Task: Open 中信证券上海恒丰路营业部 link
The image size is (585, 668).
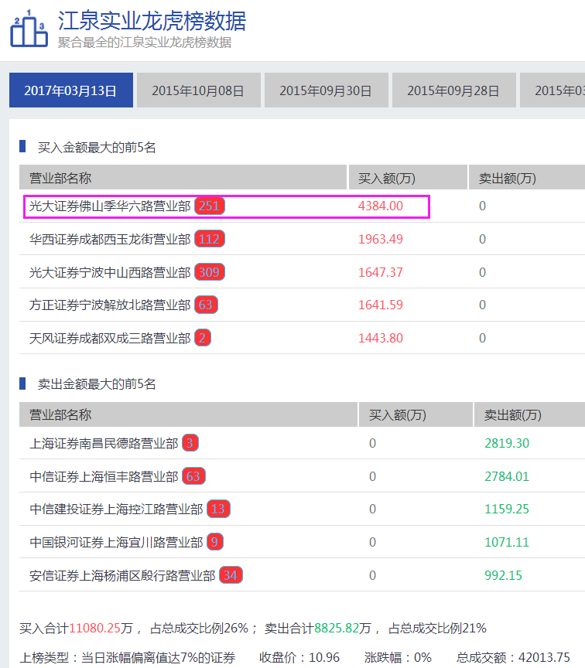Action: pos(103,476)
